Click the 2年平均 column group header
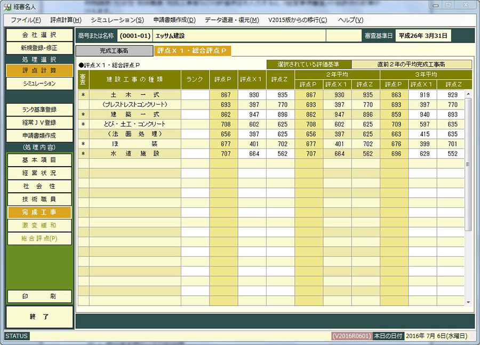This screenshot has width=480, height=345. click(337, 75)
